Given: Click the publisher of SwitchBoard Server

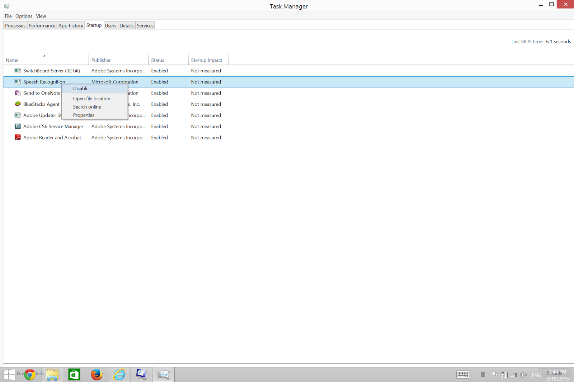Looking at the screenshot, I should (x=118, y=71).
